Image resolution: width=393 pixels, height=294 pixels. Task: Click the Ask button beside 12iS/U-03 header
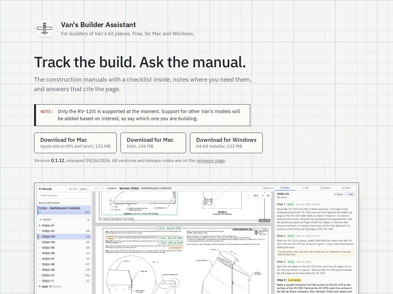pos(349,194)
